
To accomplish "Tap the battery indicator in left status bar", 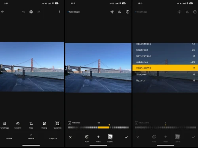I will pos(57,4).
